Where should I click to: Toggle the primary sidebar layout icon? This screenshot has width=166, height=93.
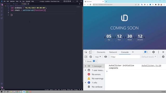coord(64,1)
